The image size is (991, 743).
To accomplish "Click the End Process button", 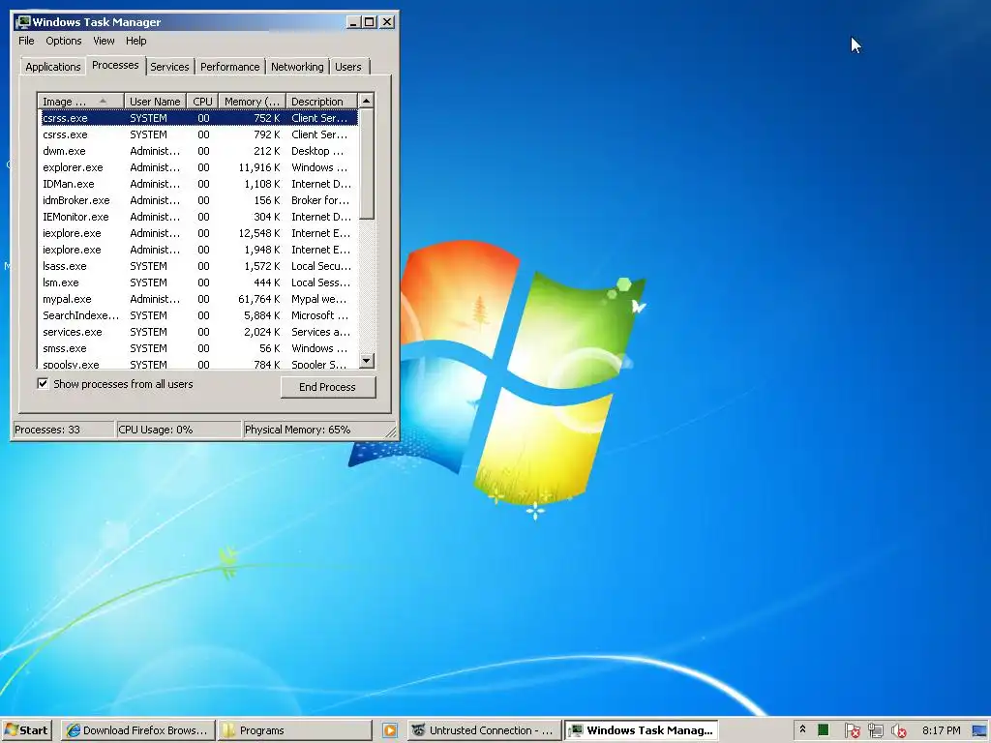I will pyautogui.click(x=327, y=387).
